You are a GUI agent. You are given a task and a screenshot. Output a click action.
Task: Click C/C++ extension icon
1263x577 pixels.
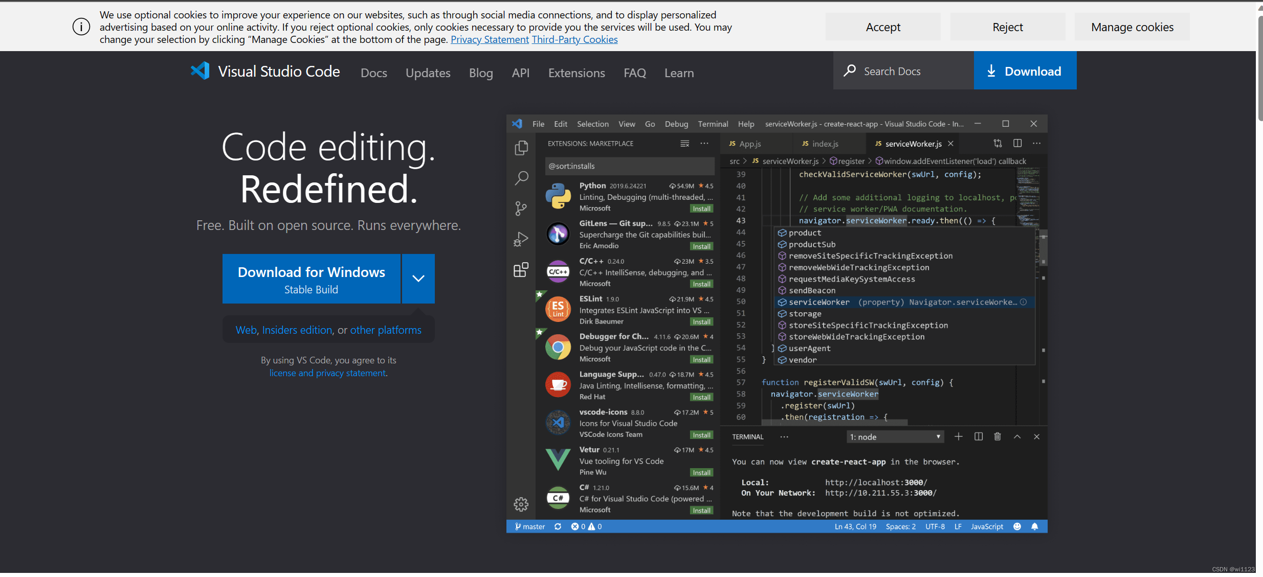click(558, 272)
